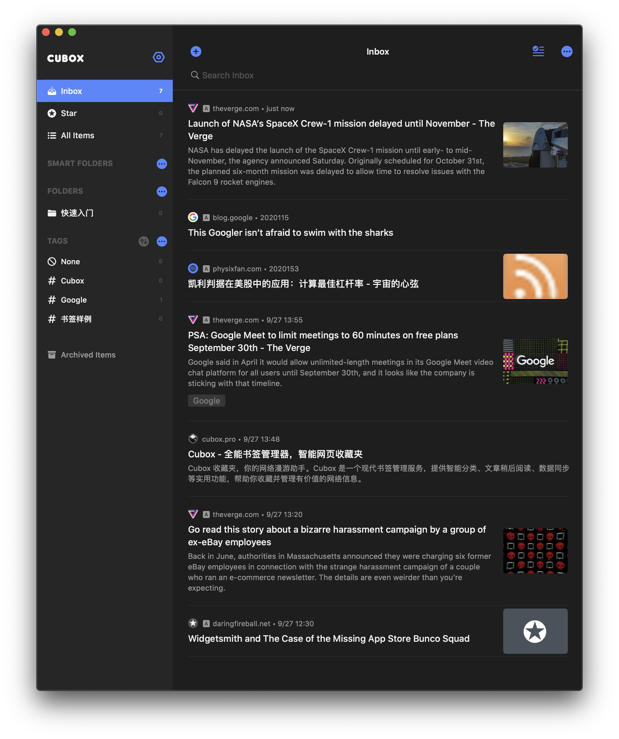The height and width of the screenshot is (739, 619).
Task: Open PSA Google Meet 60 minutes article
Action: 323,341
